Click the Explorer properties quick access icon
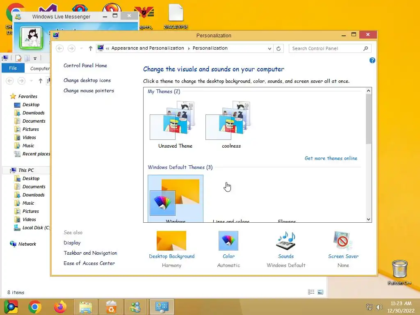This screenshot has width=420, height=315. point(18,58)
